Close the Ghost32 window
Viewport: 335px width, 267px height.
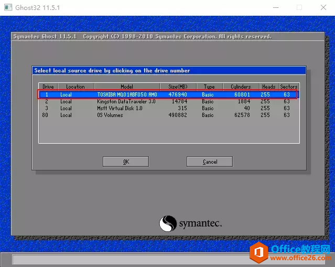[x=323, y=7]
